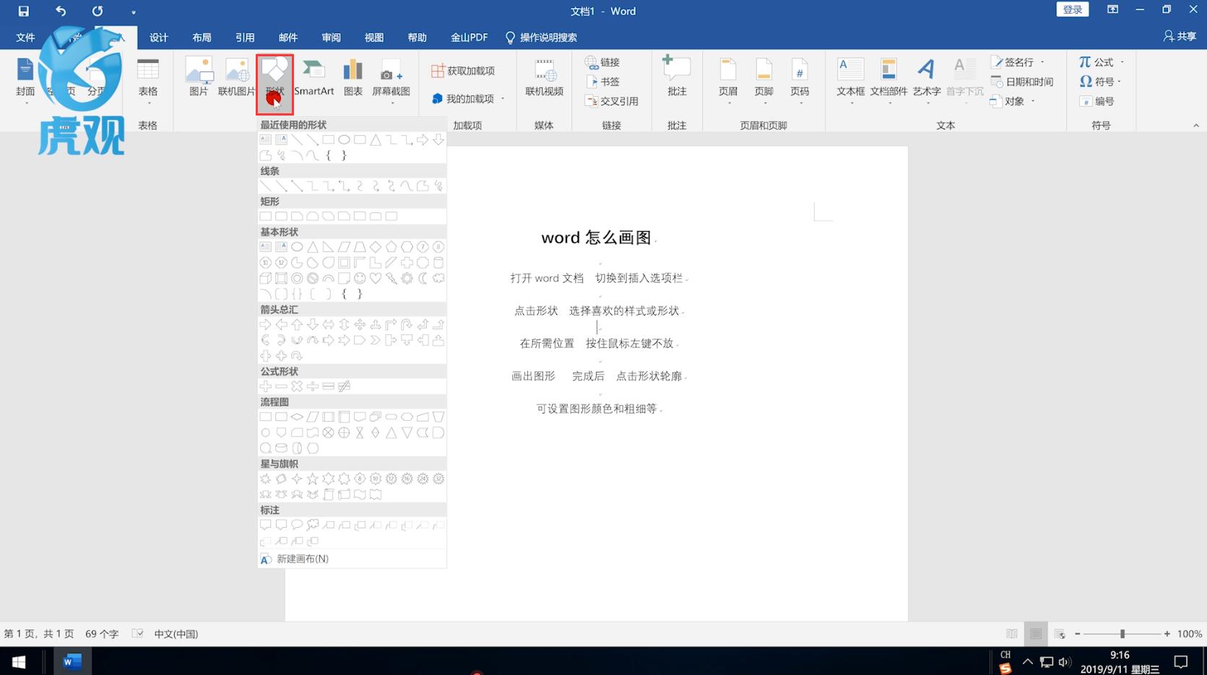Add a Comment (批注)
The image size is (1207, 675).
[x=677, y=77]
